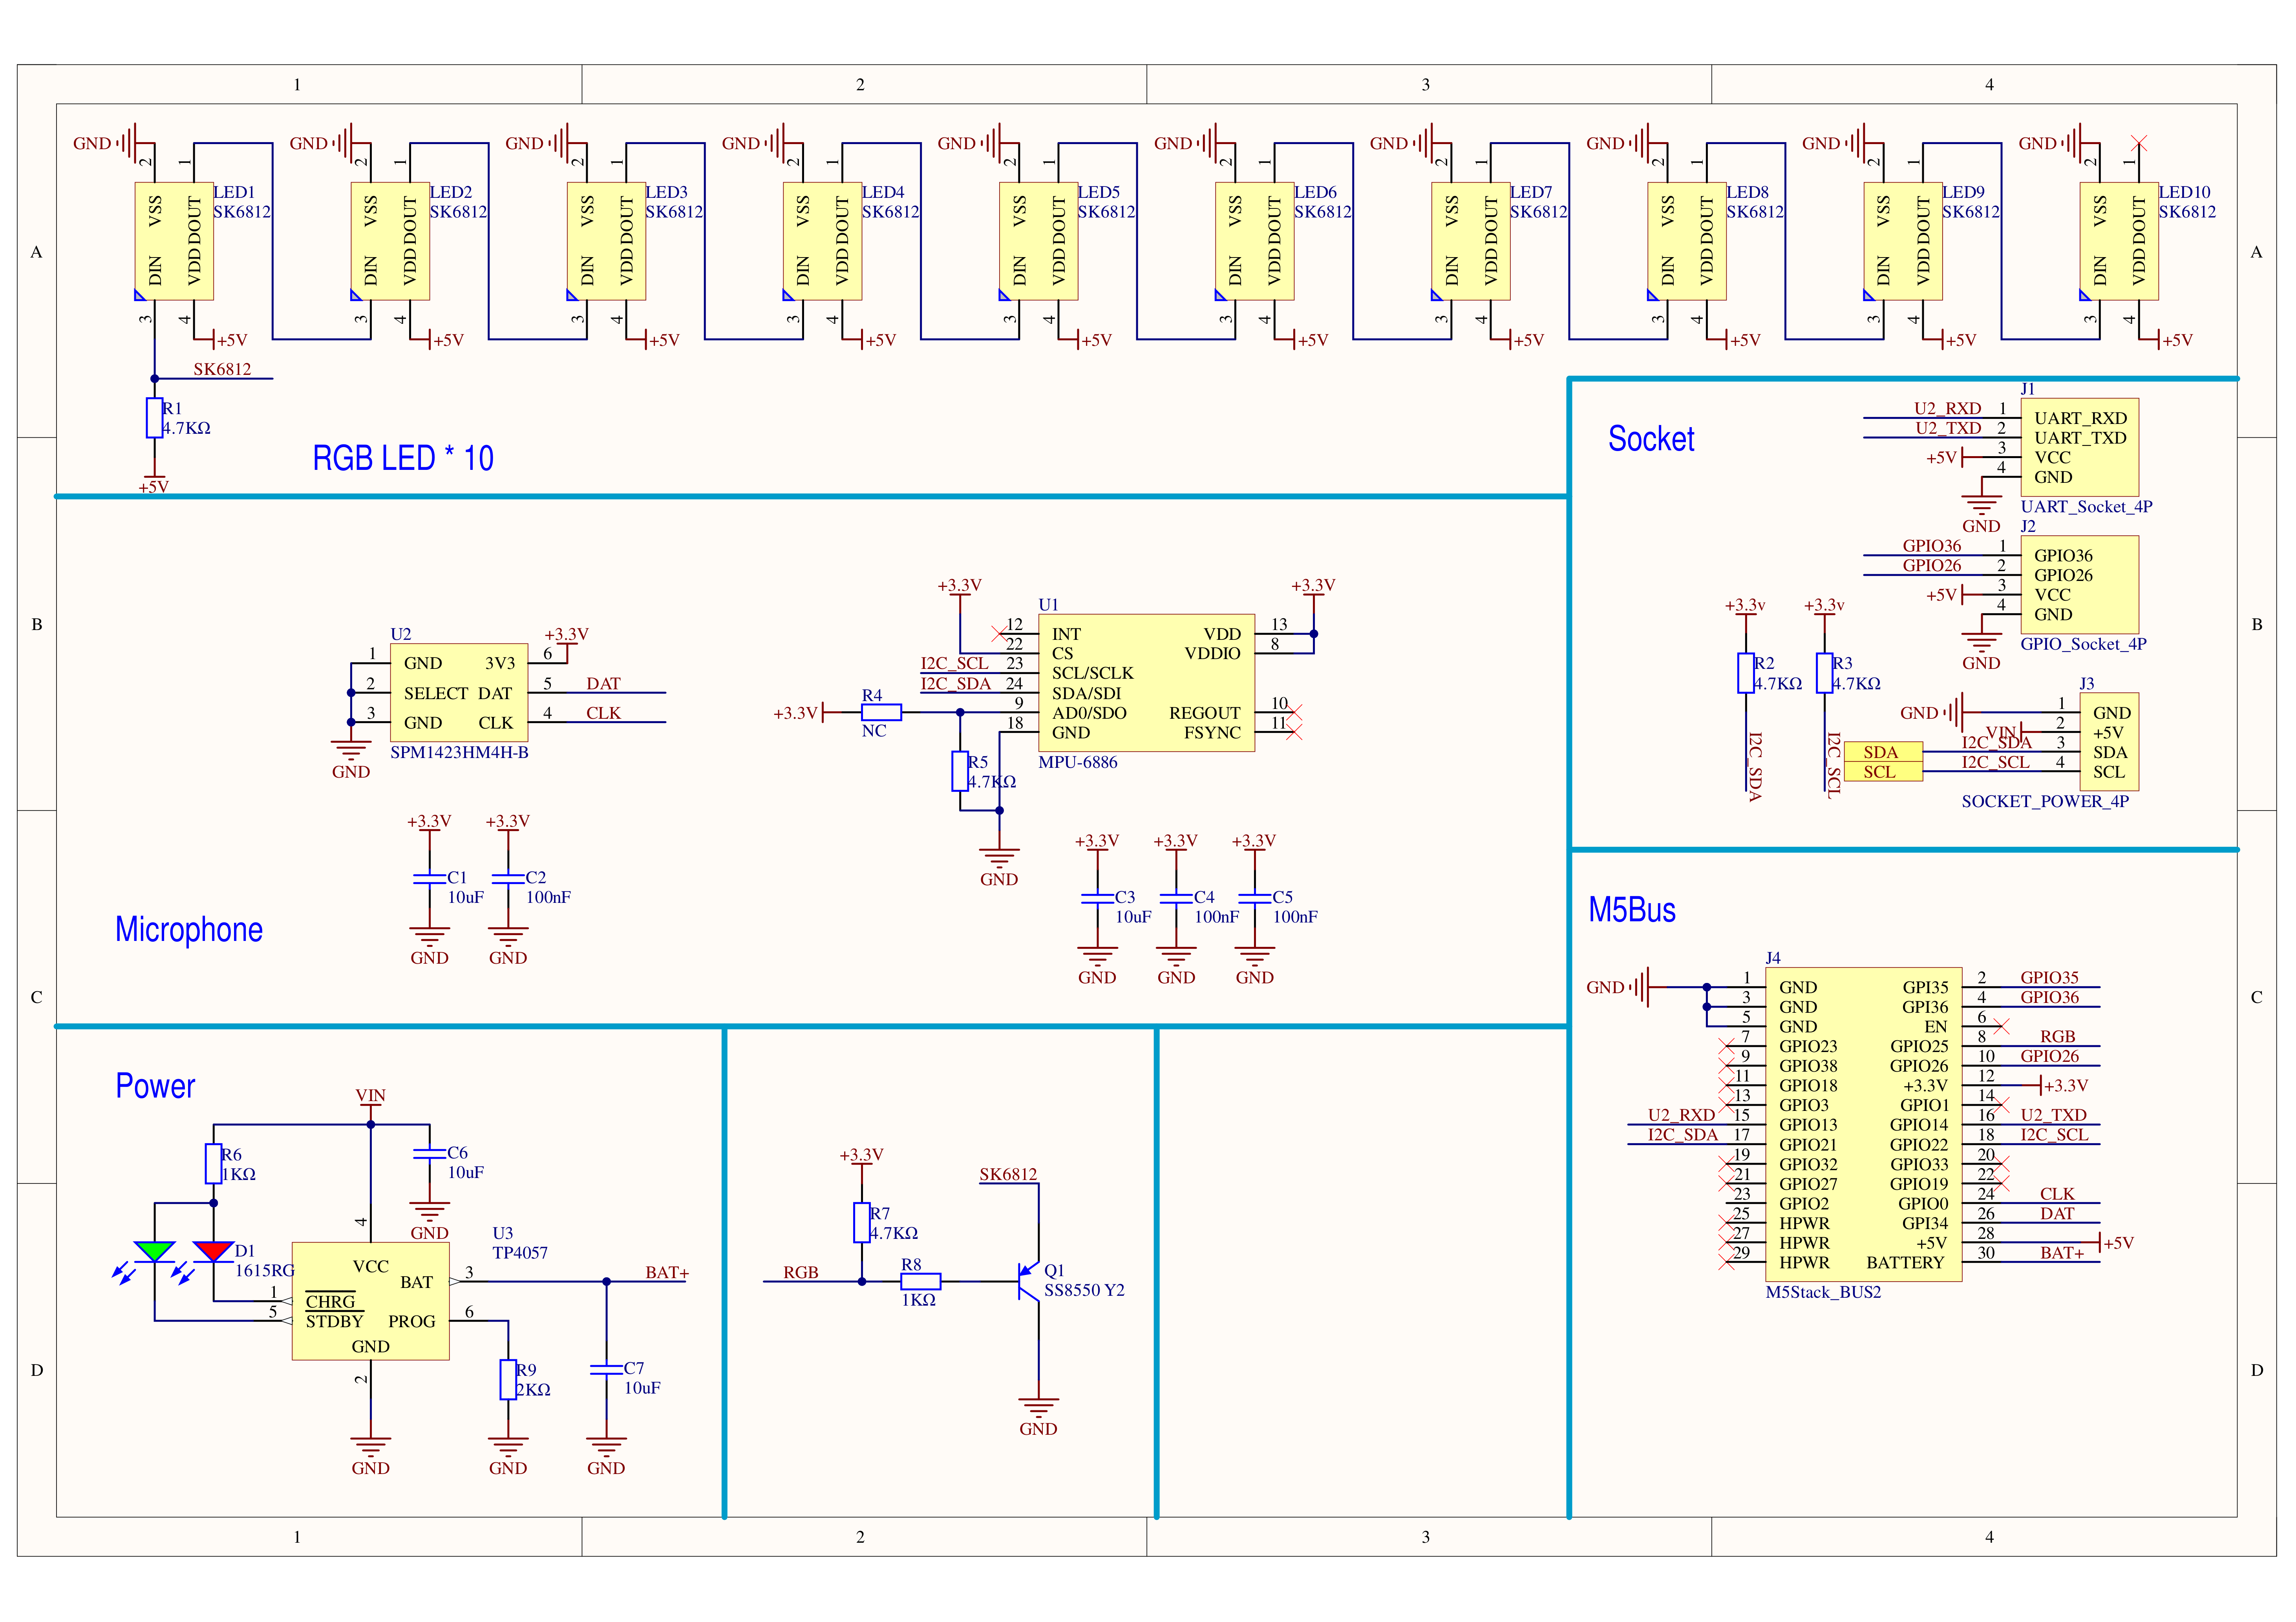
Task: Click the red LED of D1
Action: coord(213,1252)
